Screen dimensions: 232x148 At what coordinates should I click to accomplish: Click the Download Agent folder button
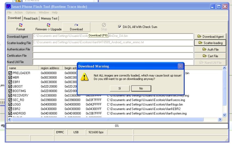[210, 36]
